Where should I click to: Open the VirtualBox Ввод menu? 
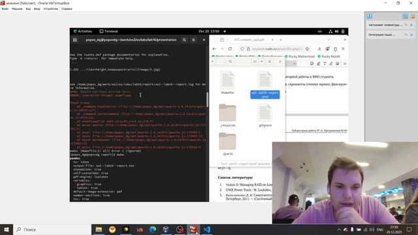click(x=37, y=8)
